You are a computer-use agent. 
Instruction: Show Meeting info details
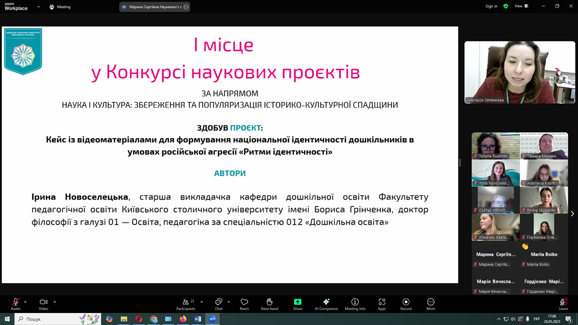pos(355,303)
